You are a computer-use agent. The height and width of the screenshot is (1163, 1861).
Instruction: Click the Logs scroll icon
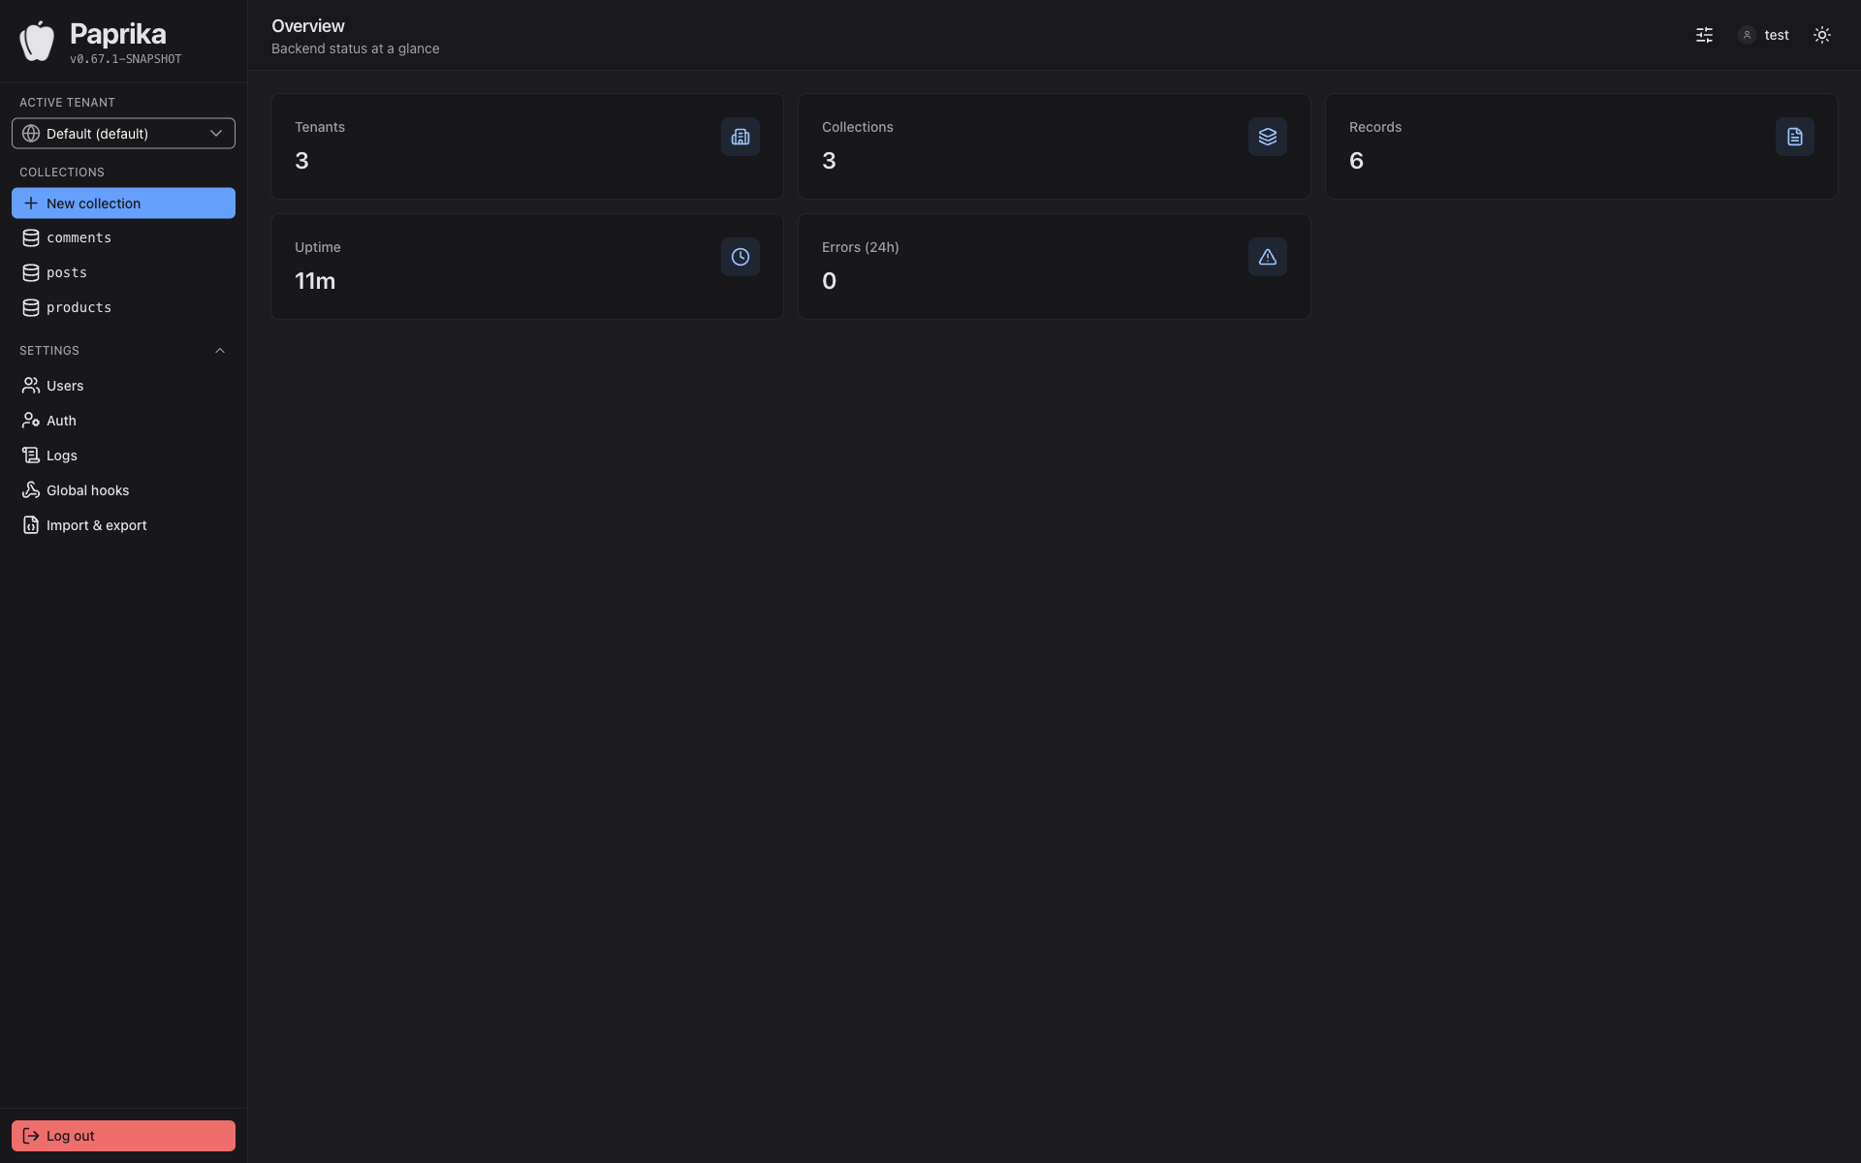click(31, 456)
